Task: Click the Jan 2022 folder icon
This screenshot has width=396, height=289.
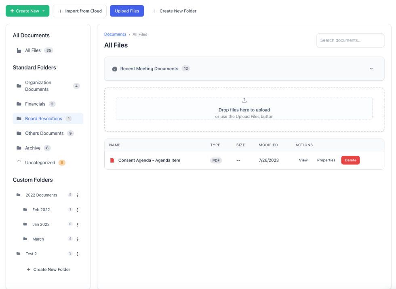Action: (x=25, y=224)
